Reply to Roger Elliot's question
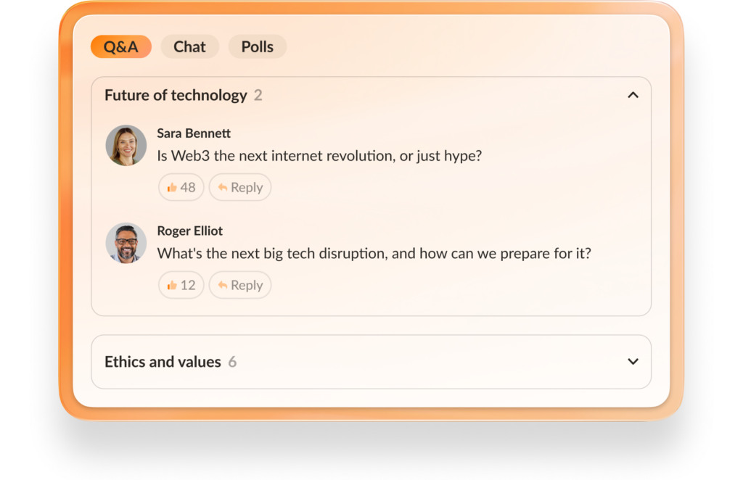Viewport: 743px width, 480px height. [240, 285]
